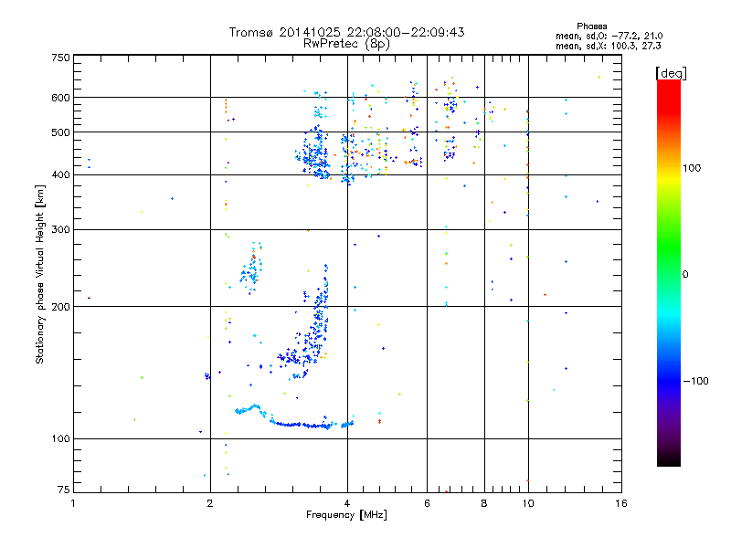Click the 'Phases' header label

point(591,26)
